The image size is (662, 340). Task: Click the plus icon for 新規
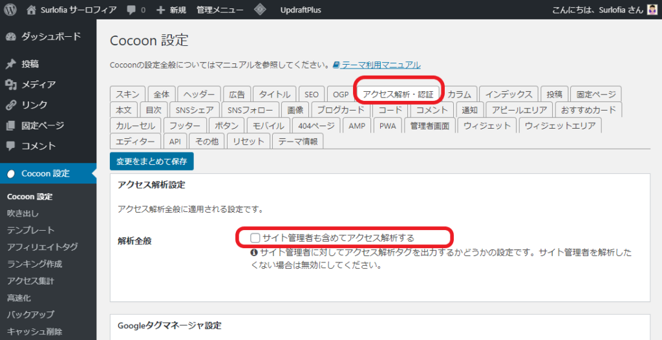pos(160,10)
